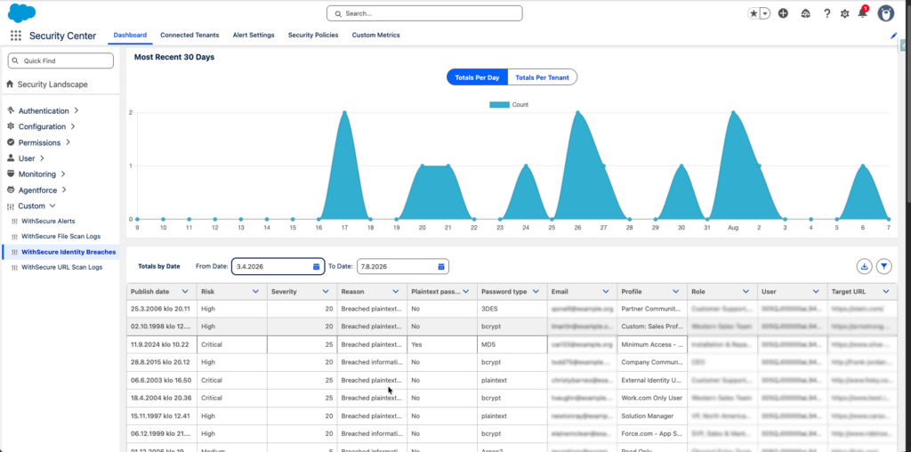Viewport: 911px width, 452px height.
Task: Open the favorites list dropdown arrow
Action: click(765, 13)
